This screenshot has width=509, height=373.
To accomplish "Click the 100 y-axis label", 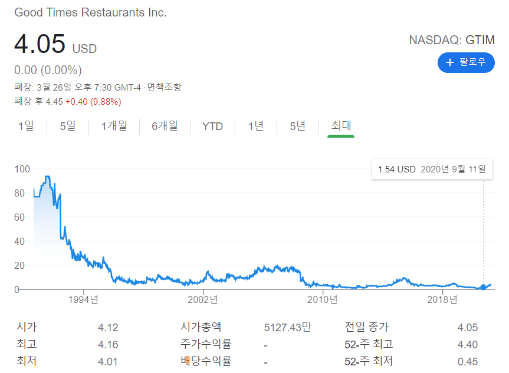I will tap(22, 169).
